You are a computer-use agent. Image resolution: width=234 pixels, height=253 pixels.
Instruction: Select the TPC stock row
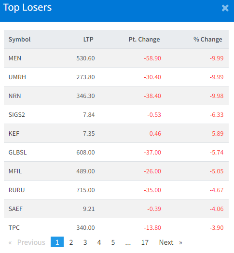[x=116, y=227]
